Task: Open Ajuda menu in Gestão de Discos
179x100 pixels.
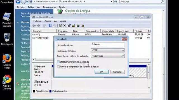Action: coord(63,21)
